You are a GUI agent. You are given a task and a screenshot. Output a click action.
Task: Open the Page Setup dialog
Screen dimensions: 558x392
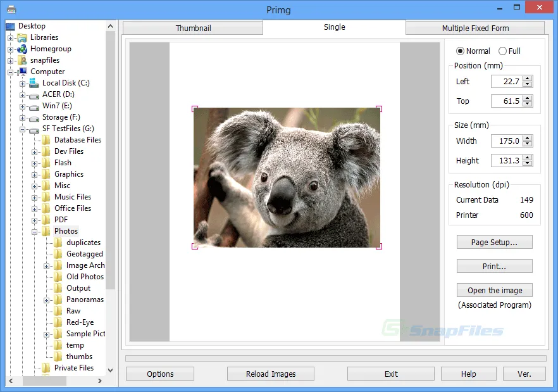(x=494, y=243)
